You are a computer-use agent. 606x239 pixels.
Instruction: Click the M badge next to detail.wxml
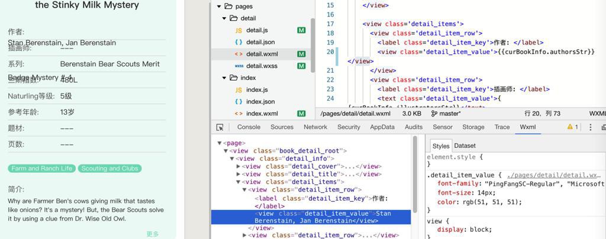pyautogui.click(x=301, y=54)
